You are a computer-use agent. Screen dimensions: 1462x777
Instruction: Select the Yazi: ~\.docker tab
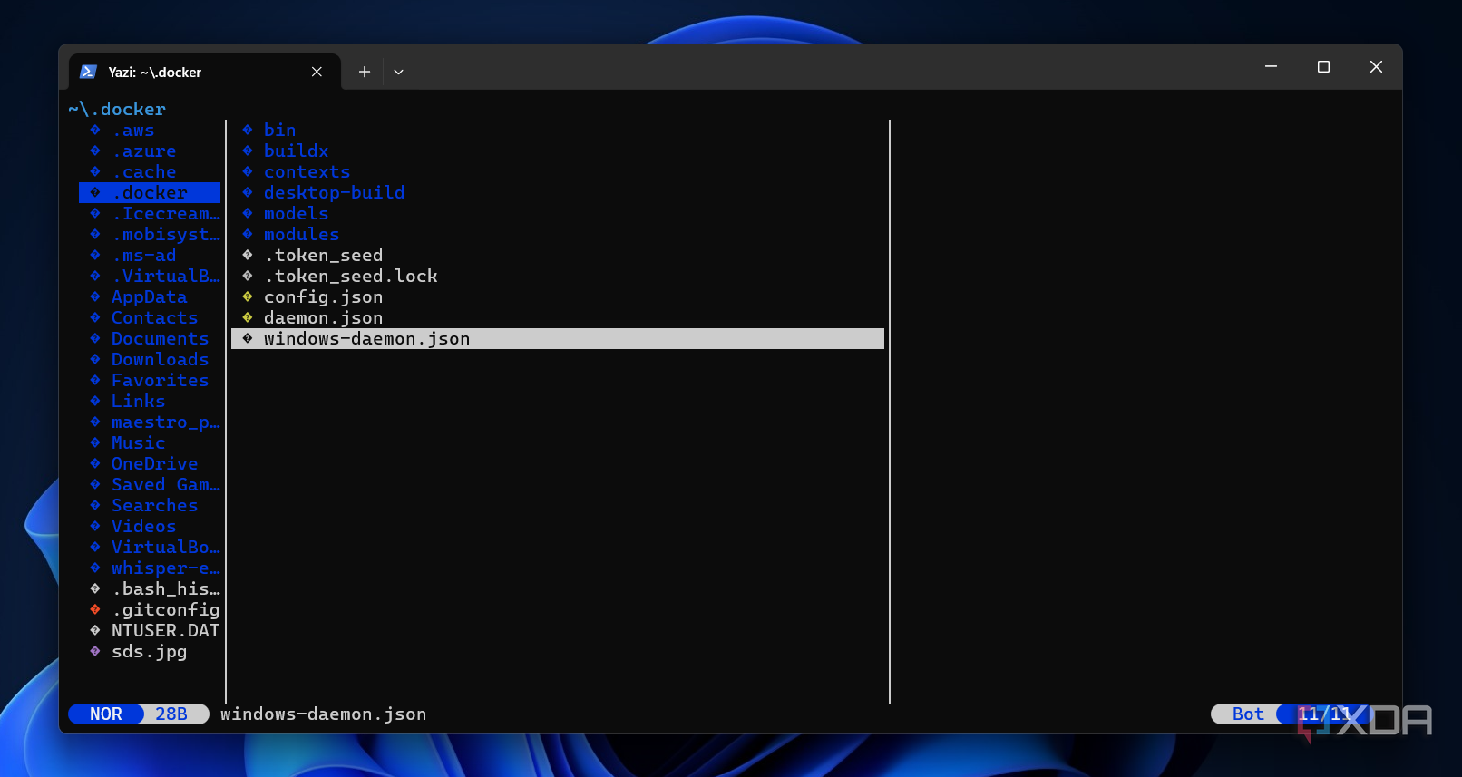coord(205,72)
